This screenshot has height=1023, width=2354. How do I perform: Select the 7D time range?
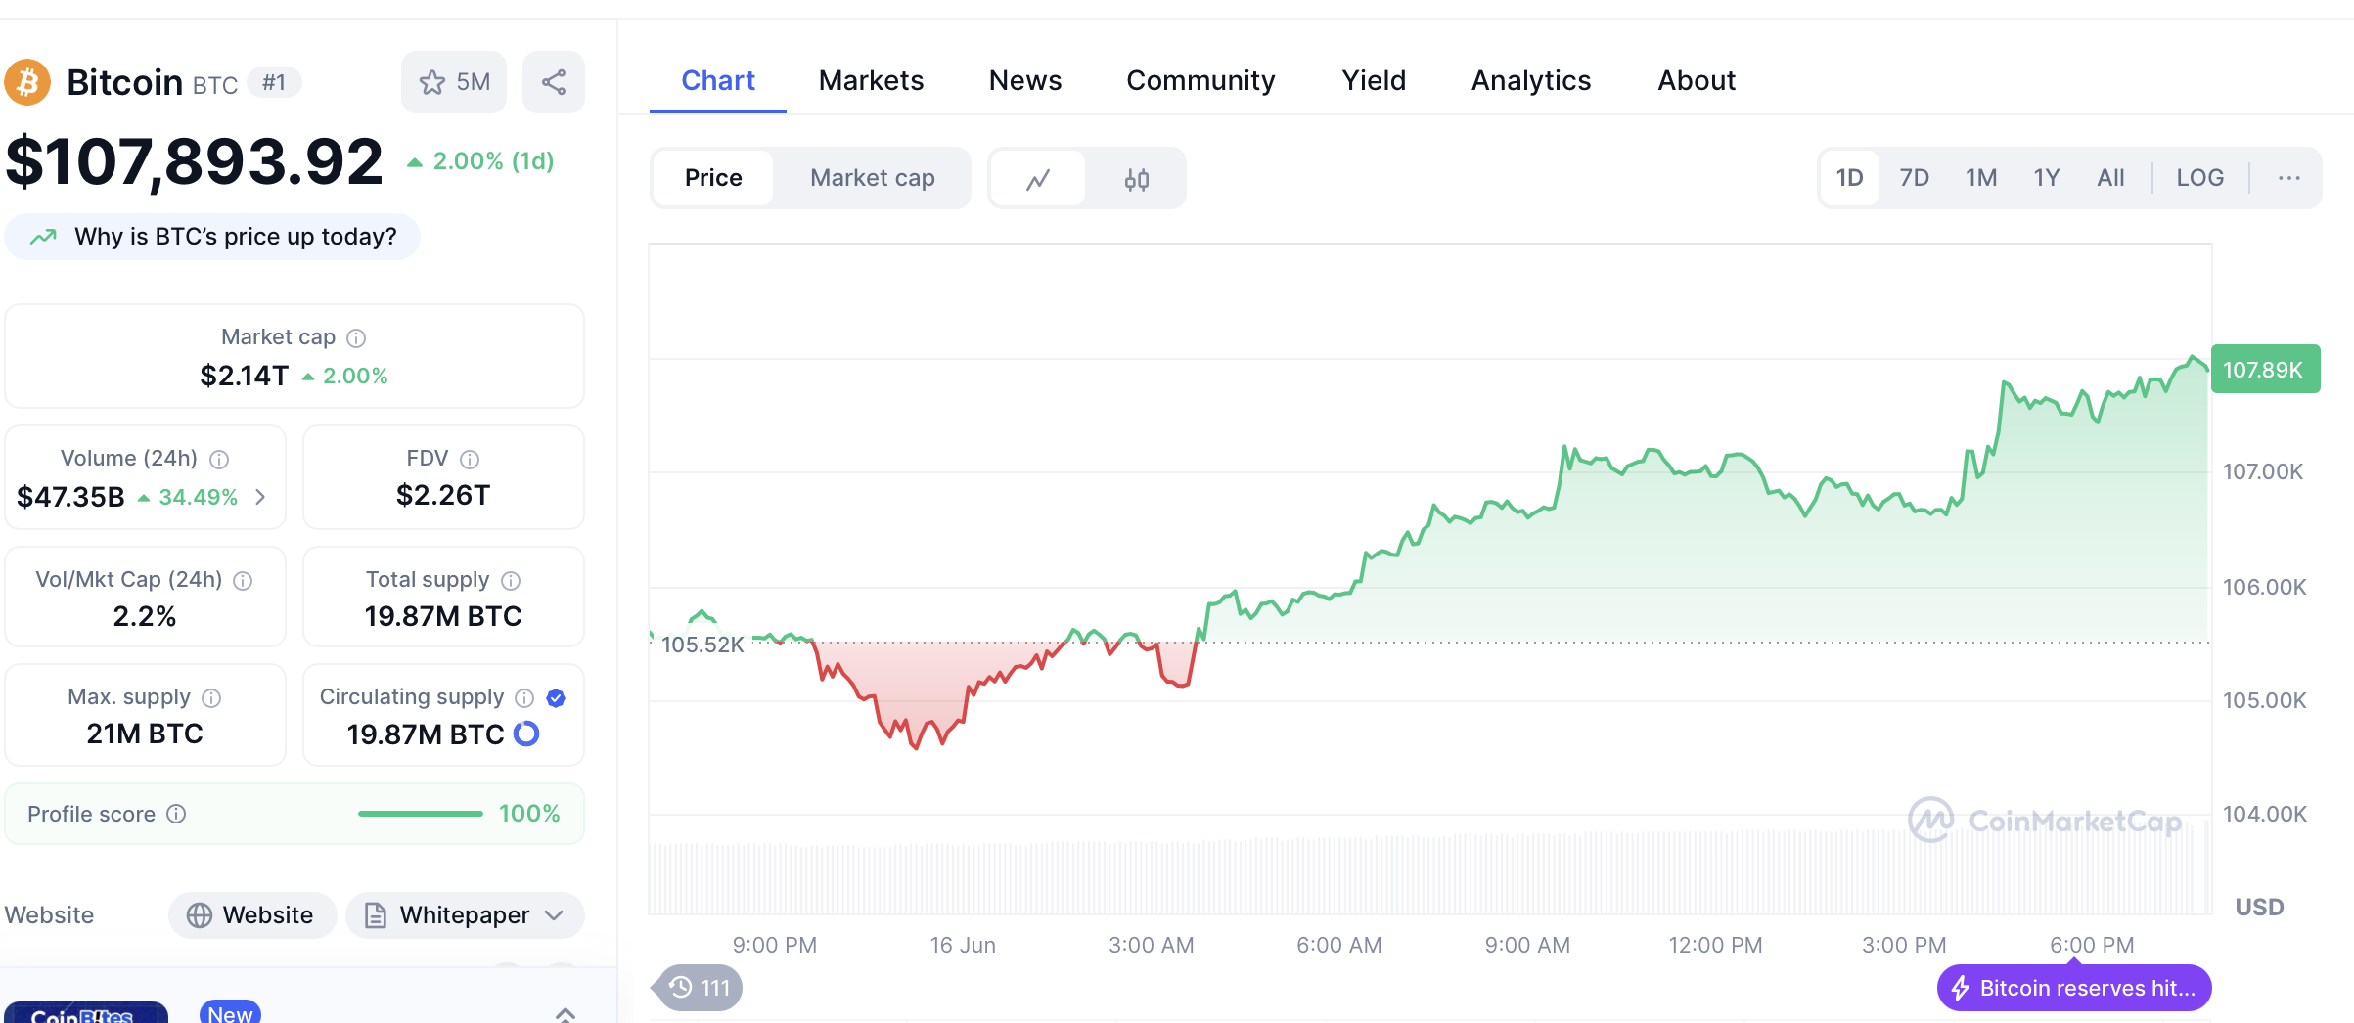[x=1914, y=178]
